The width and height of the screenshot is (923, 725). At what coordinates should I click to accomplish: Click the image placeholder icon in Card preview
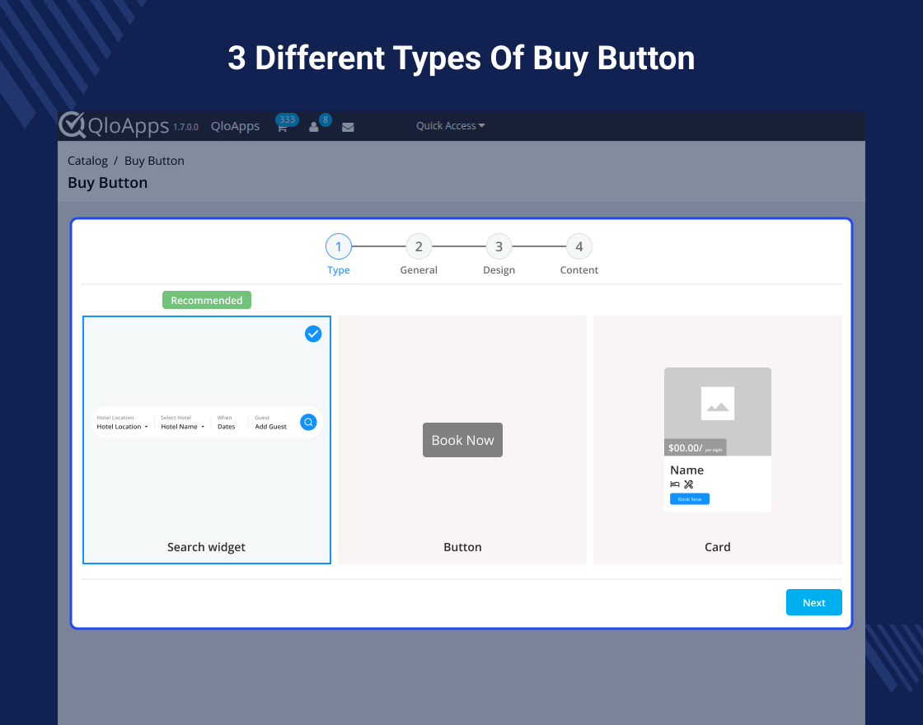click(718, 404)
